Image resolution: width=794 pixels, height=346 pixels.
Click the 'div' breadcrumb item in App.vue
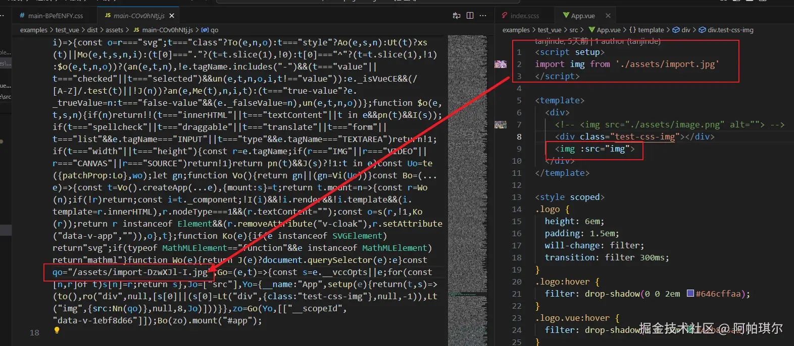point(681,30)
